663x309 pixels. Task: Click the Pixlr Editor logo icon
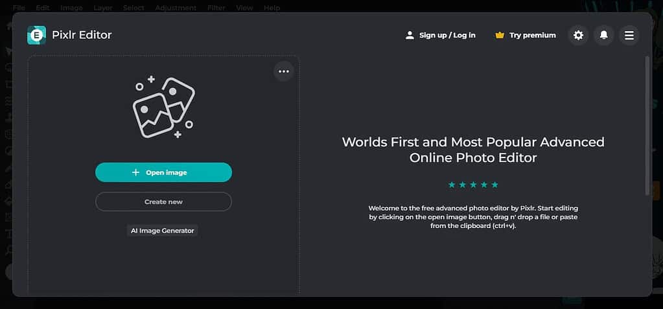pos(36,35)
